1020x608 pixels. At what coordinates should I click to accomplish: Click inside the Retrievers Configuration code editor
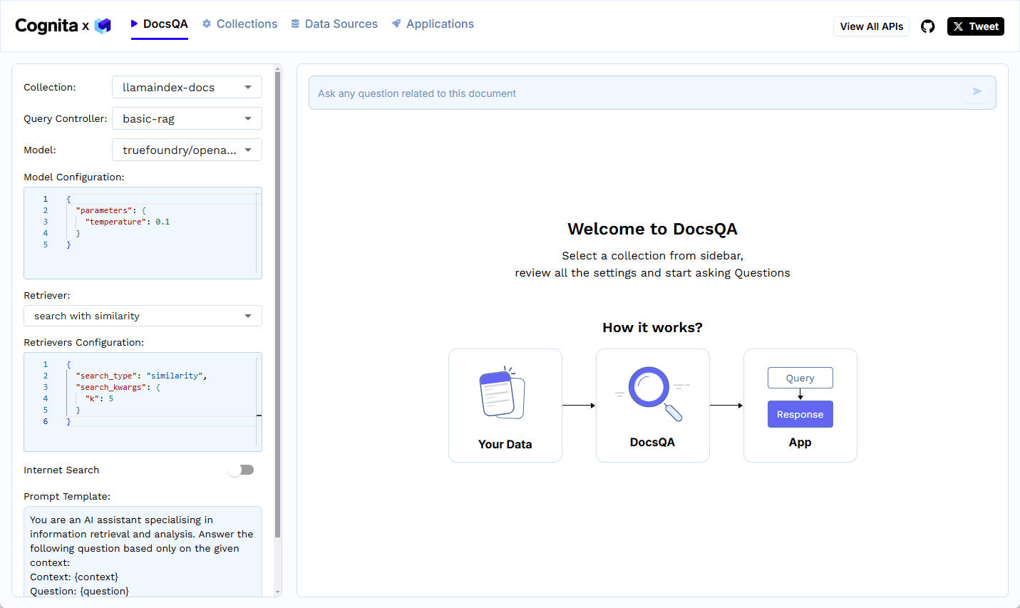pyautogui.click(x=143, y=402)
